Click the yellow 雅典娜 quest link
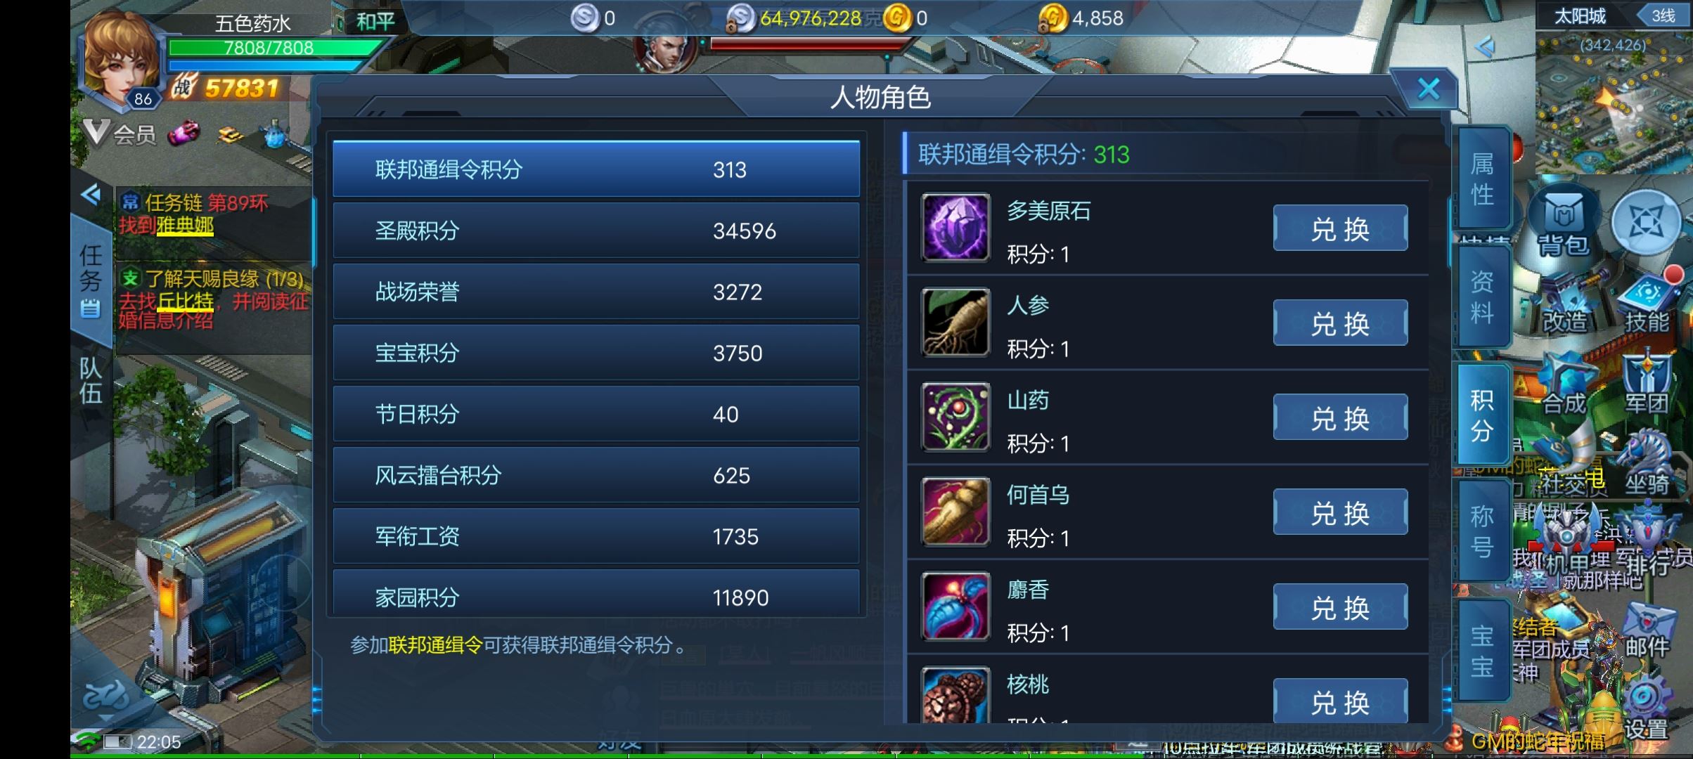This screenshot has width=1693, height=759. click(185, 226)
